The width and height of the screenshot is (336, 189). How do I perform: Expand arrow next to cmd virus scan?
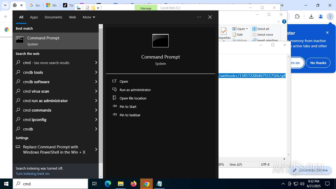pyautogui.click(x=96, y=91)
